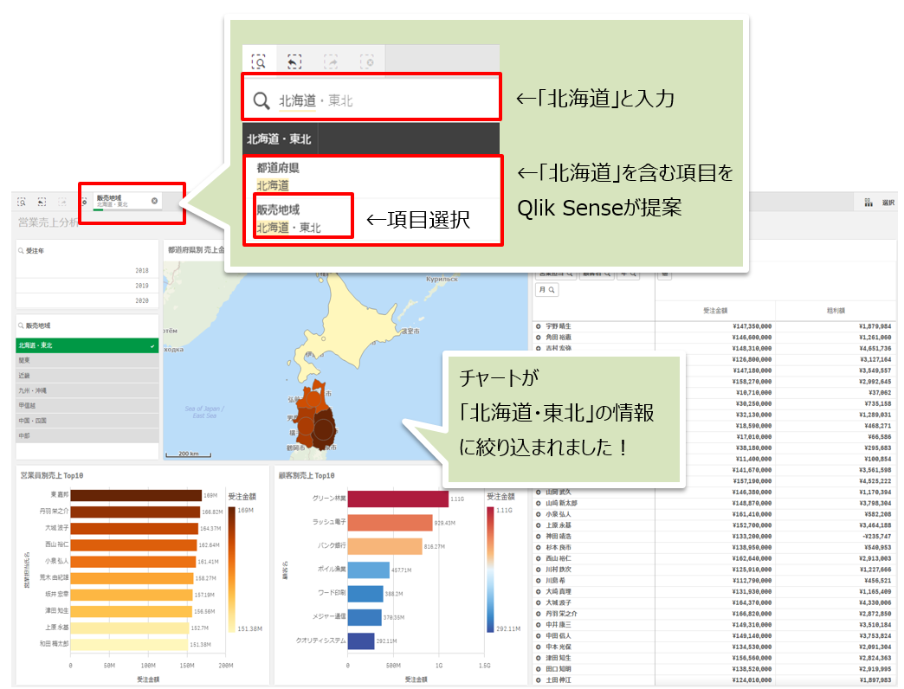
Task: Expand the 小泉 弘人 pivot table row
Action: click(538, 513)
